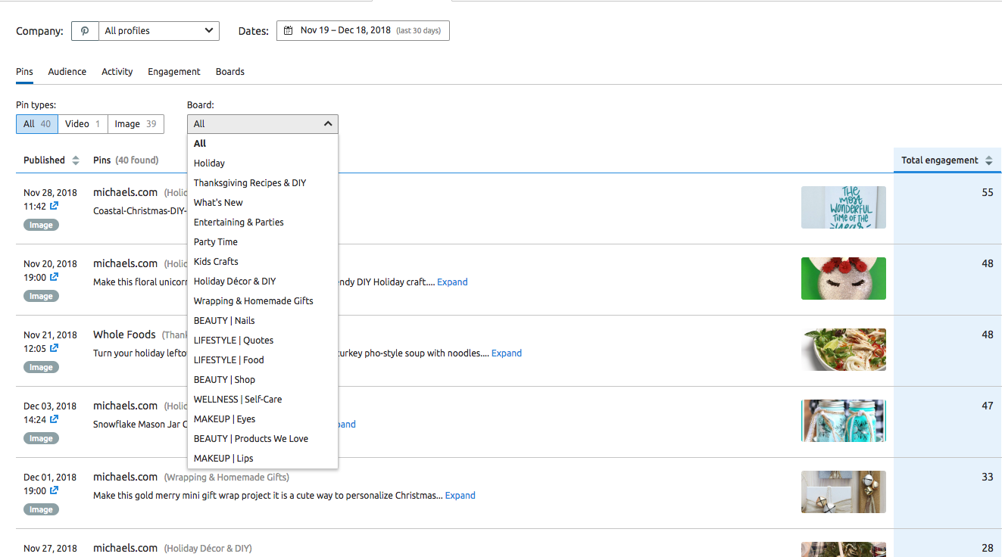Select the Kids Crafts board
This screenshot has width=1002, height=557.
tap(263, 262)
